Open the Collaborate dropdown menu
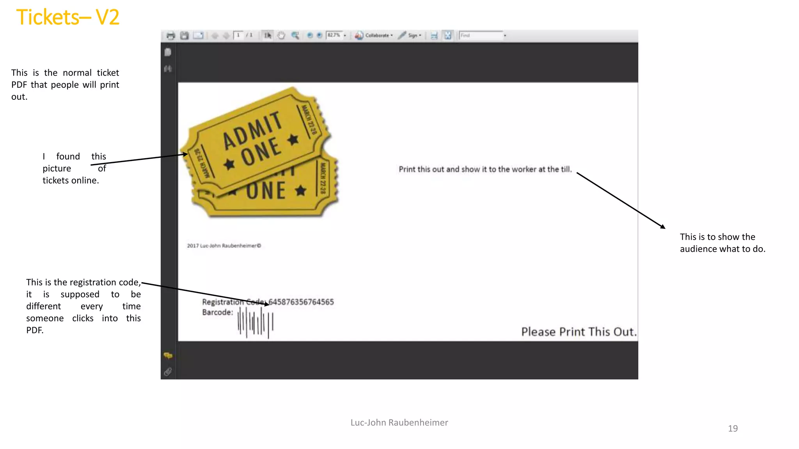Screen dimensions: 799x449 374,35
